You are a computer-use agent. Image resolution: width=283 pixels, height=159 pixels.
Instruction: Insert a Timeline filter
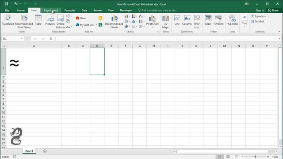[218, 20]
